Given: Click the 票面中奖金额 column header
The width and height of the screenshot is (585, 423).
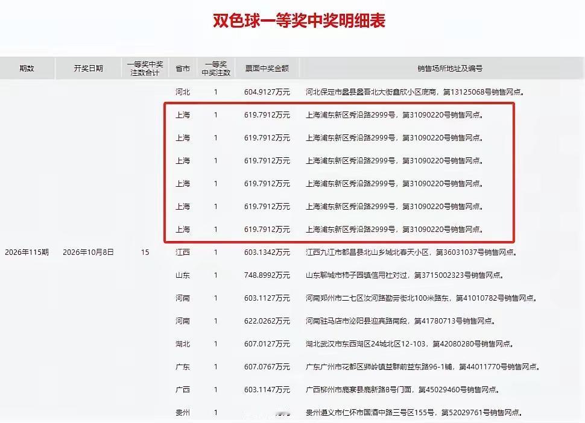Looking at the screenshot, I should tap(267, 68).
